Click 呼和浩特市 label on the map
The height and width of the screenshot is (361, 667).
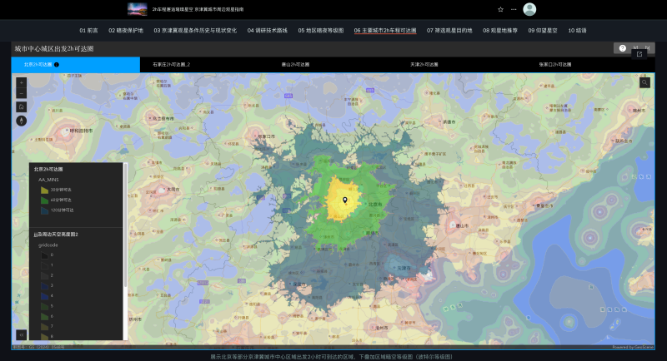81,131
